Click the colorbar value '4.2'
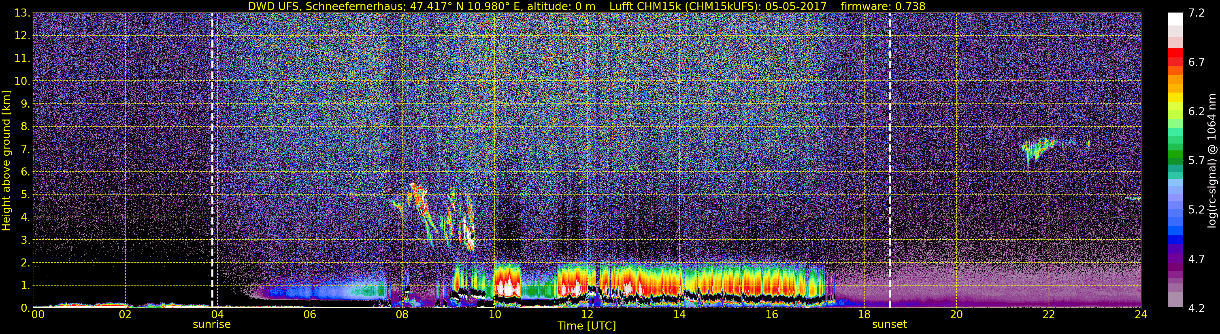1220x334 pixels. tap(1197, 309)
